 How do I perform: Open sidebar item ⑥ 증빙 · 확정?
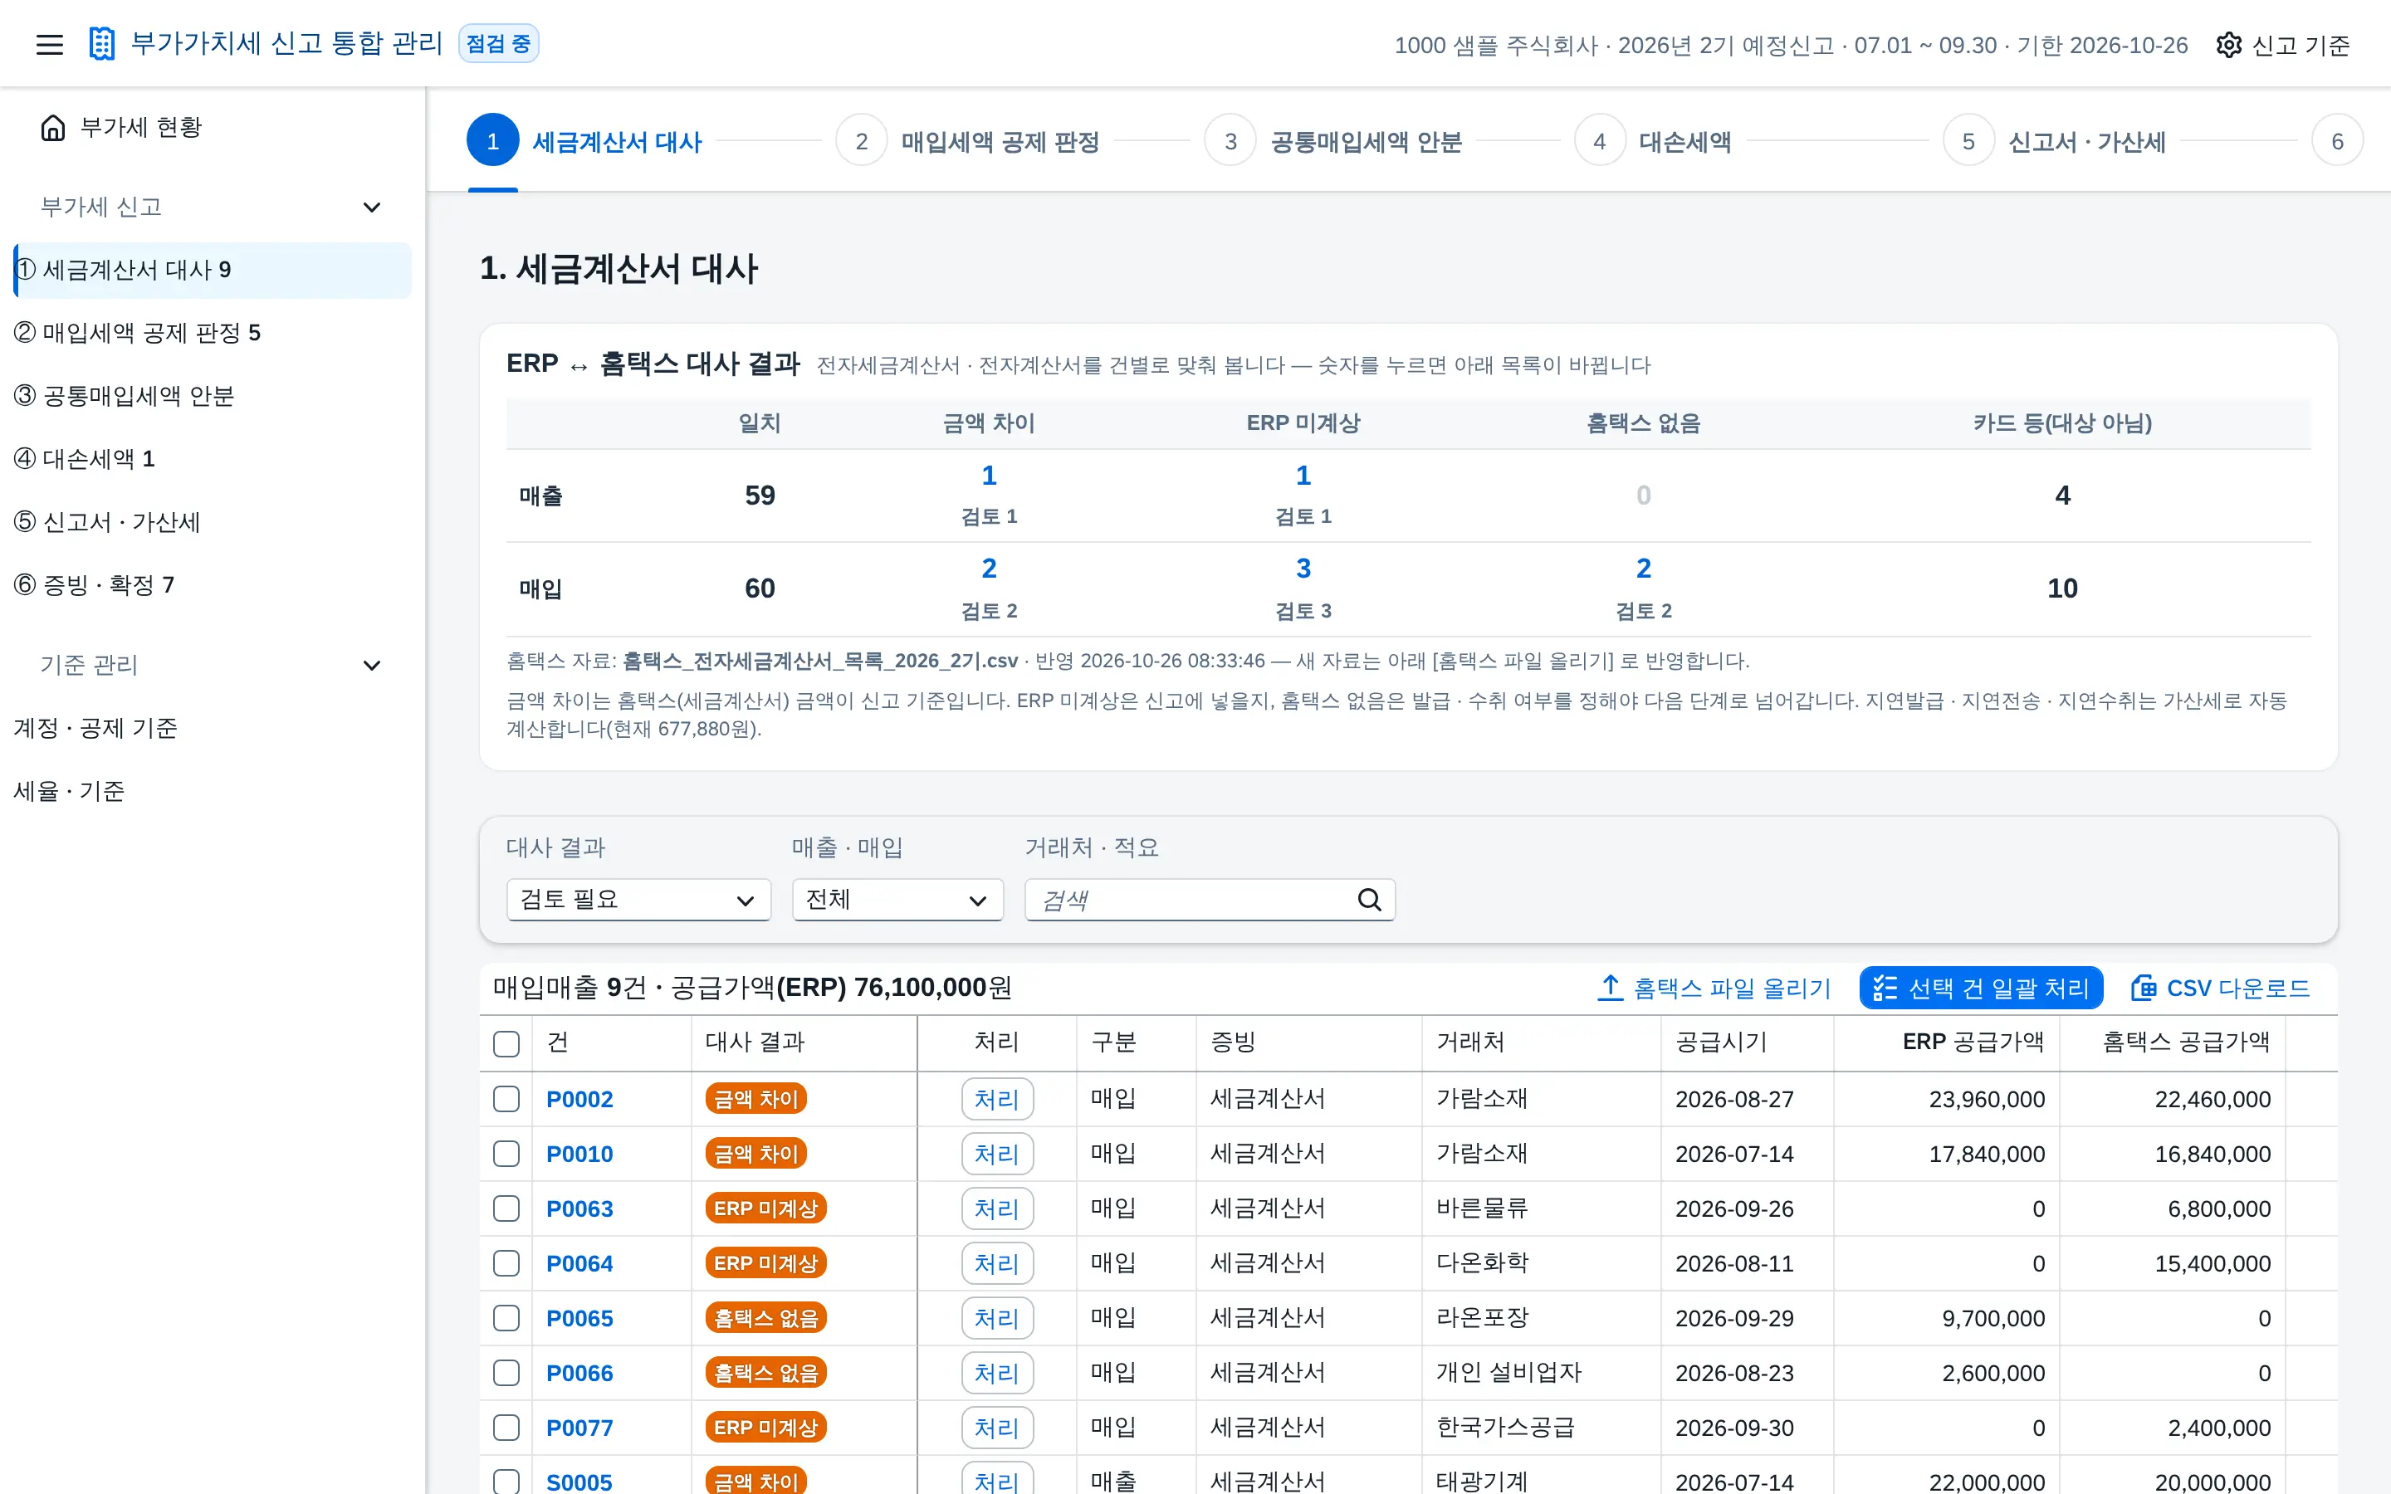pos(212,585)
